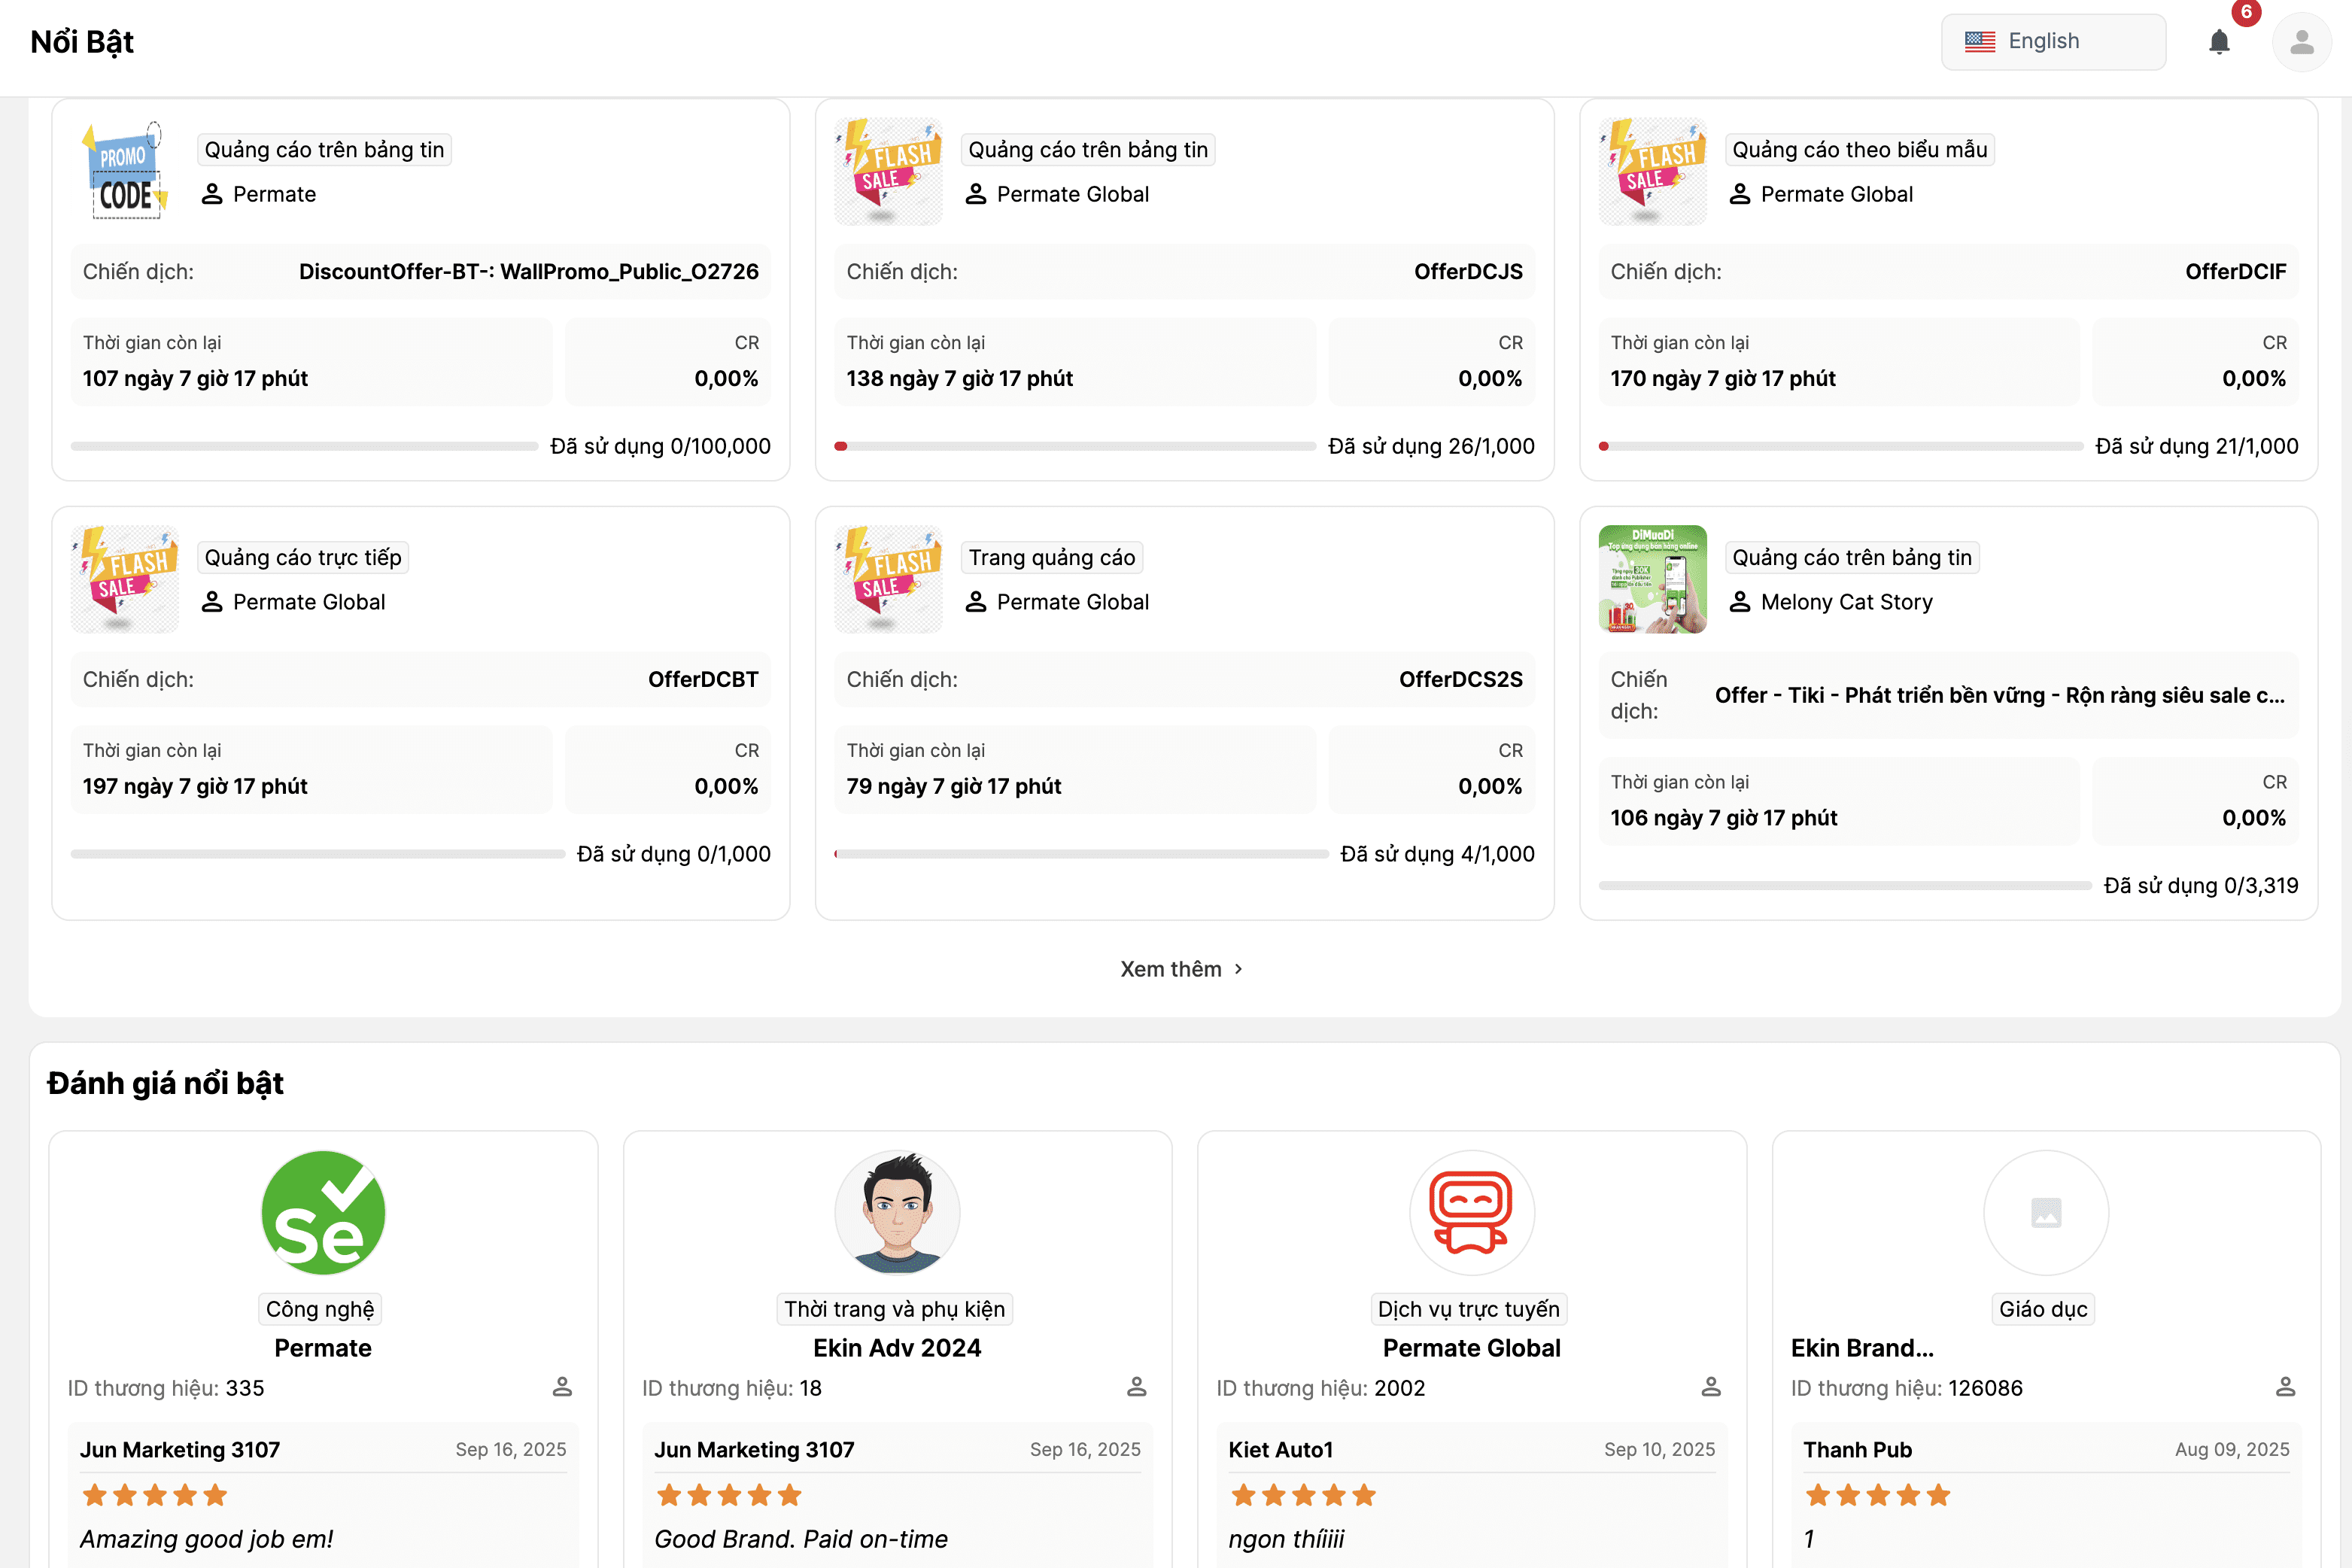Click the OfferDCJS Flash Sale image
Screen dimensions: 2352x1568
point(888,171)
